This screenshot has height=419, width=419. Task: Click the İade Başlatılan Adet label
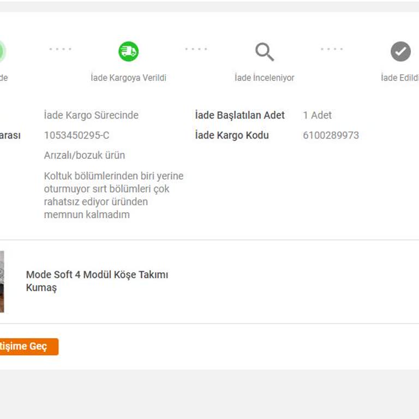tap(240, 115)
